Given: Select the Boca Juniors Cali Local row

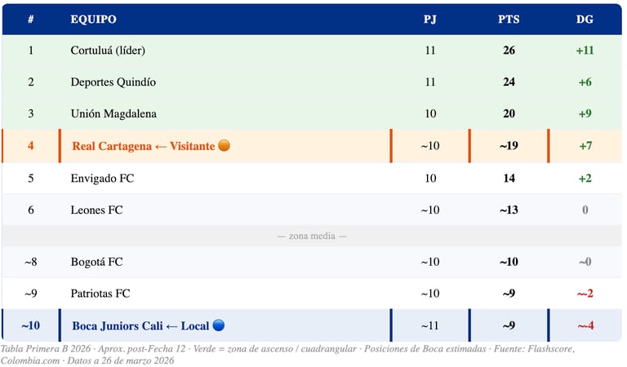Looking at the screenshot, I should tap(312, 325).
